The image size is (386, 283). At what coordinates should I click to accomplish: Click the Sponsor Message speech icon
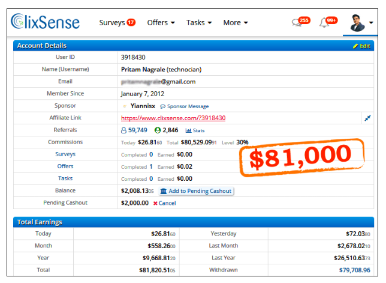[162, 106]
